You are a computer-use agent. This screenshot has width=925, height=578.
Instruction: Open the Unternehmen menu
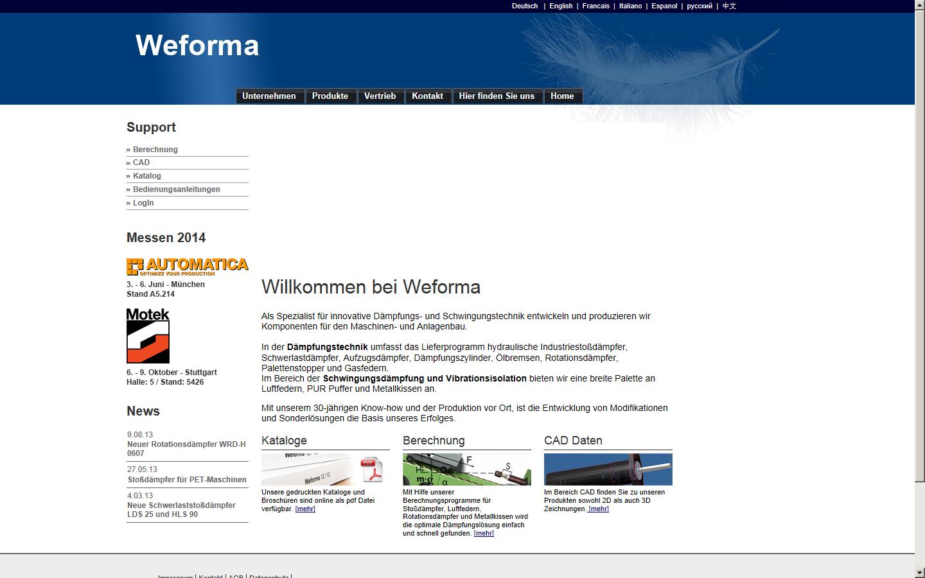pos(269,96)
